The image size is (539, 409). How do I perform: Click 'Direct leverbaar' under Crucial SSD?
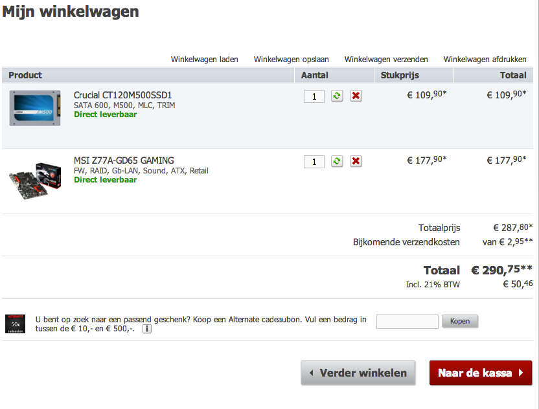(x=105, y=115)
